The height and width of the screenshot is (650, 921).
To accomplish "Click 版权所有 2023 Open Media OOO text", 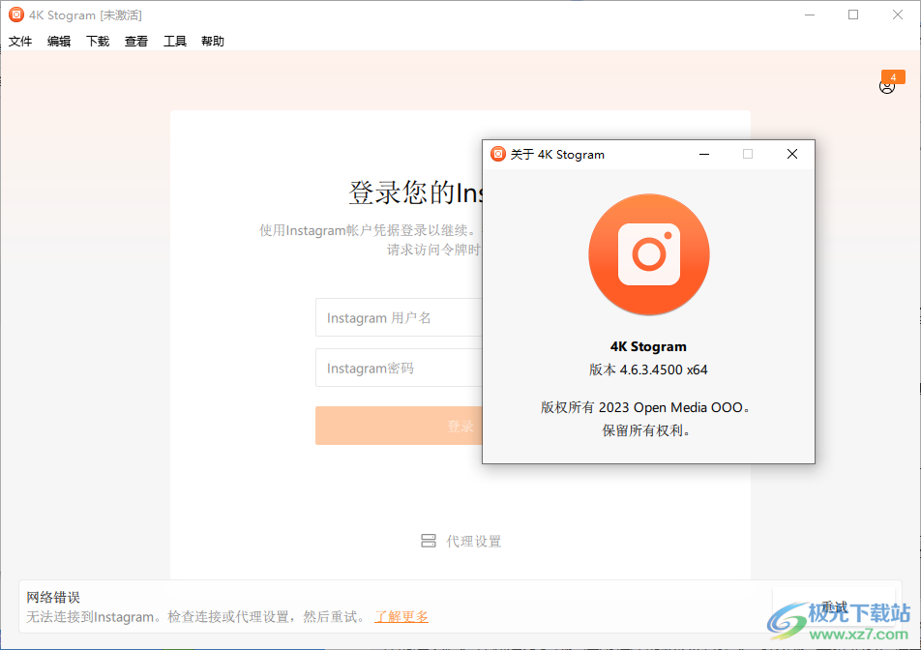I will tap(645, 407).
